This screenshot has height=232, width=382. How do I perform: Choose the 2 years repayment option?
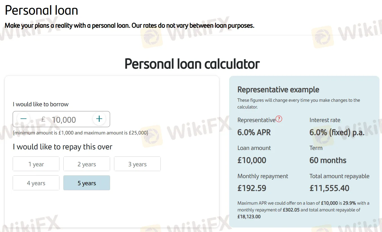point(87,164)
